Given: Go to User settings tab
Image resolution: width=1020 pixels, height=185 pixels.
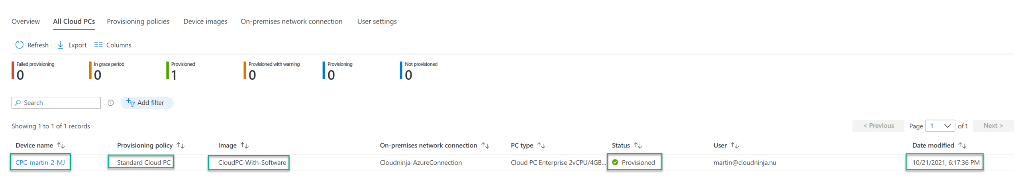Looking at the screenshot, I should tap(377, 22).
